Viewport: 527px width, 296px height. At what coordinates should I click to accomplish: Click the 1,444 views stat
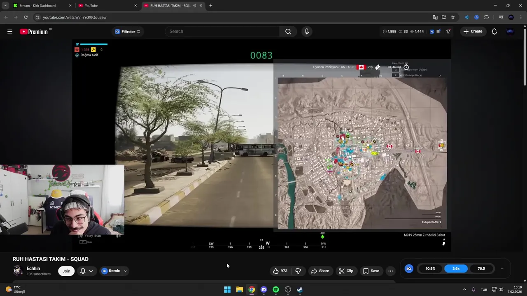click(x=417, y=31)
